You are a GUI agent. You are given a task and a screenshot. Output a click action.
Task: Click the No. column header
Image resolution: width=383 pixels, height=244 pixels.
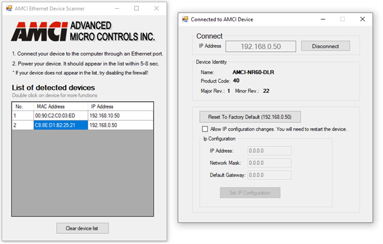22,106
